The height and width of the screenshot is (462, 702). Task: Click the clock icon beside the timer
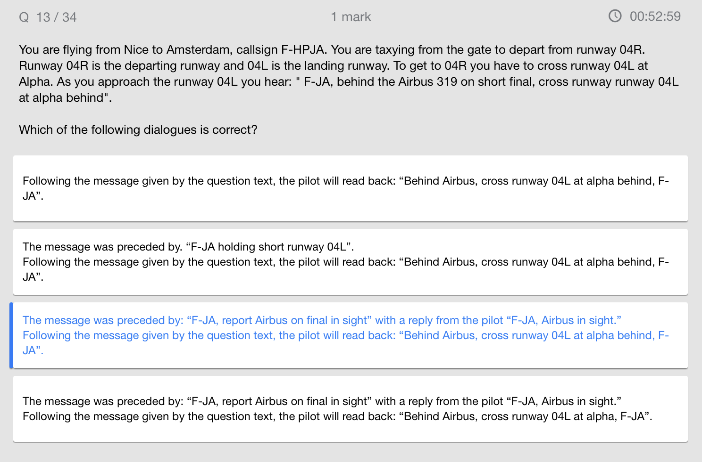pyautogui.click(x=615, y=16)
